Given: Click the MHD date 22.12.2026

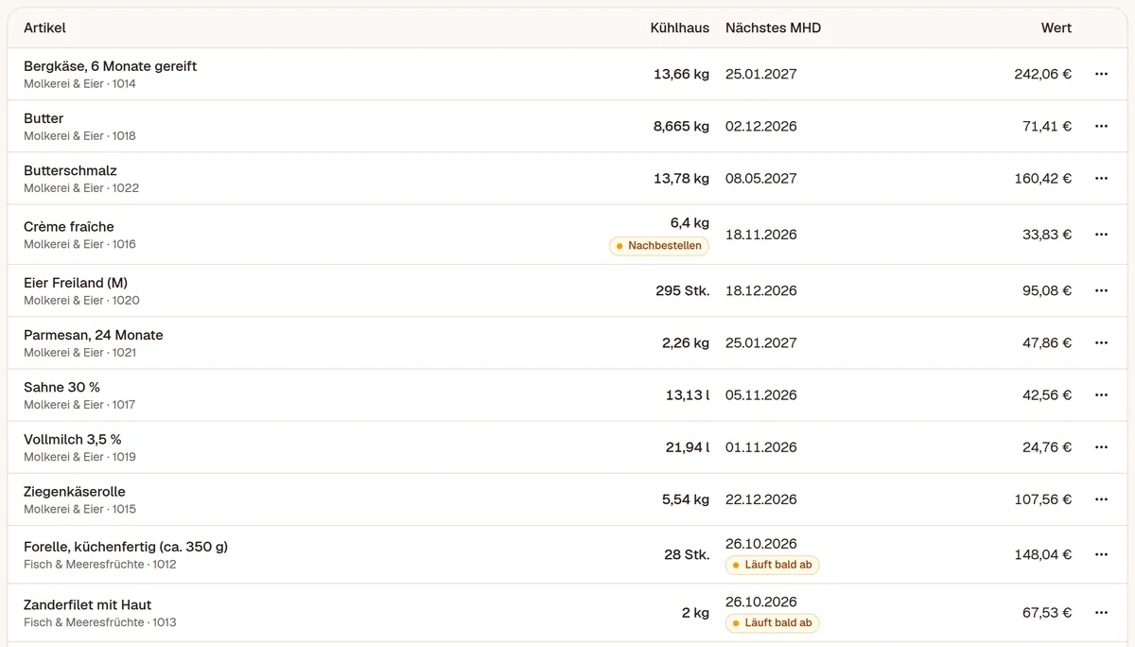Looking at the screenshot, I should click(x=761, y=498).
